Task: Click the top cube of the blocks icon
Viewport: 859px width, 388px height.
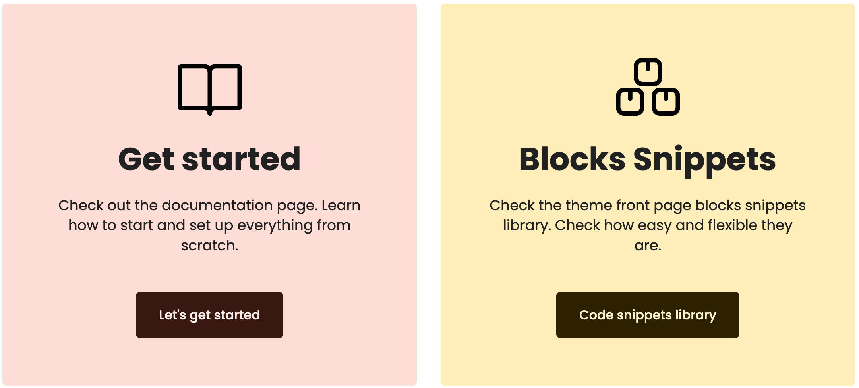Action: point(648,72)
